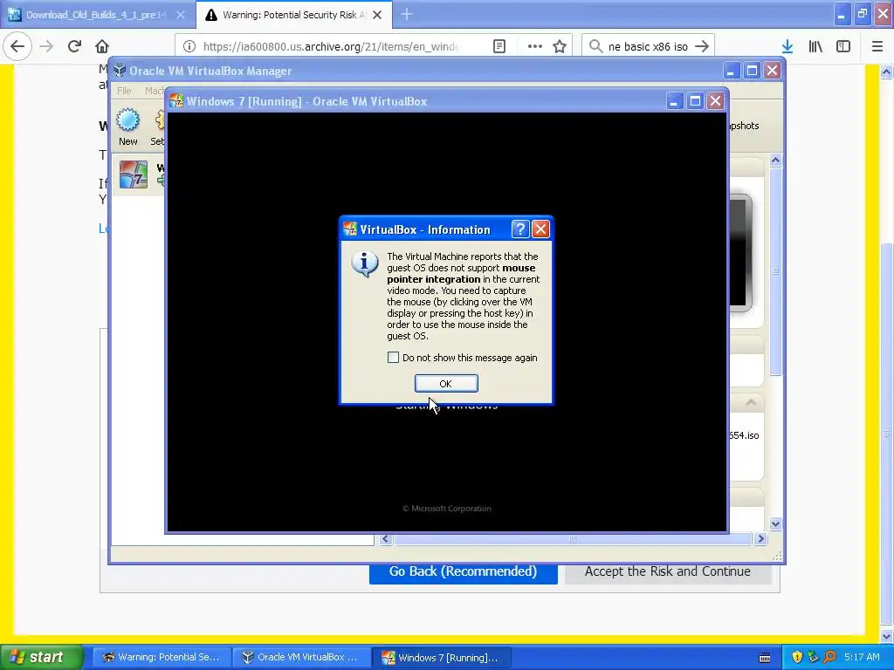Close the Download_Old_Builds tab
The image size is (894, 670).
[x=181, y=15]
